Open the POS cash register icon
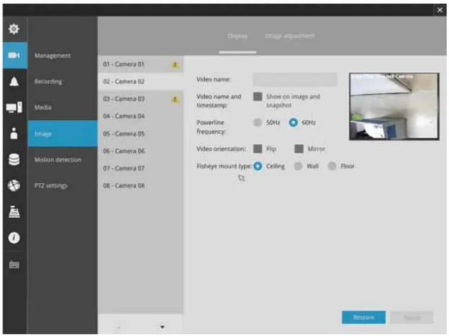The width and height of the screenshot is (449, 336). click(x=14, y=212)
